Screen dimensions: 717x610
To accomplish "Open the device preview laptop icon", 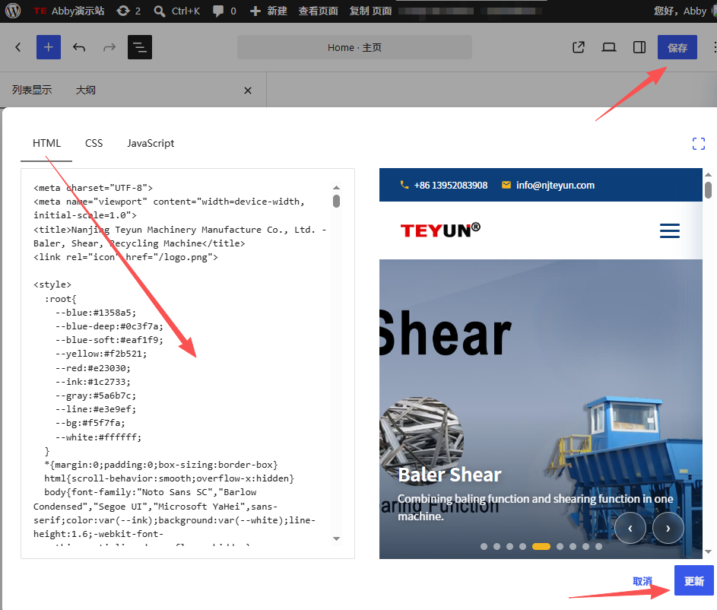I will (608, 47).
